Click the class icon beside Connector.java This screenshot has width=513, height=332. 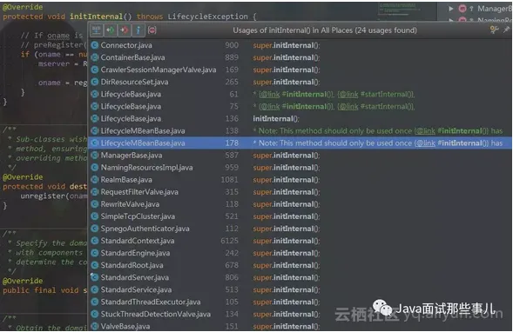[95, 45]
